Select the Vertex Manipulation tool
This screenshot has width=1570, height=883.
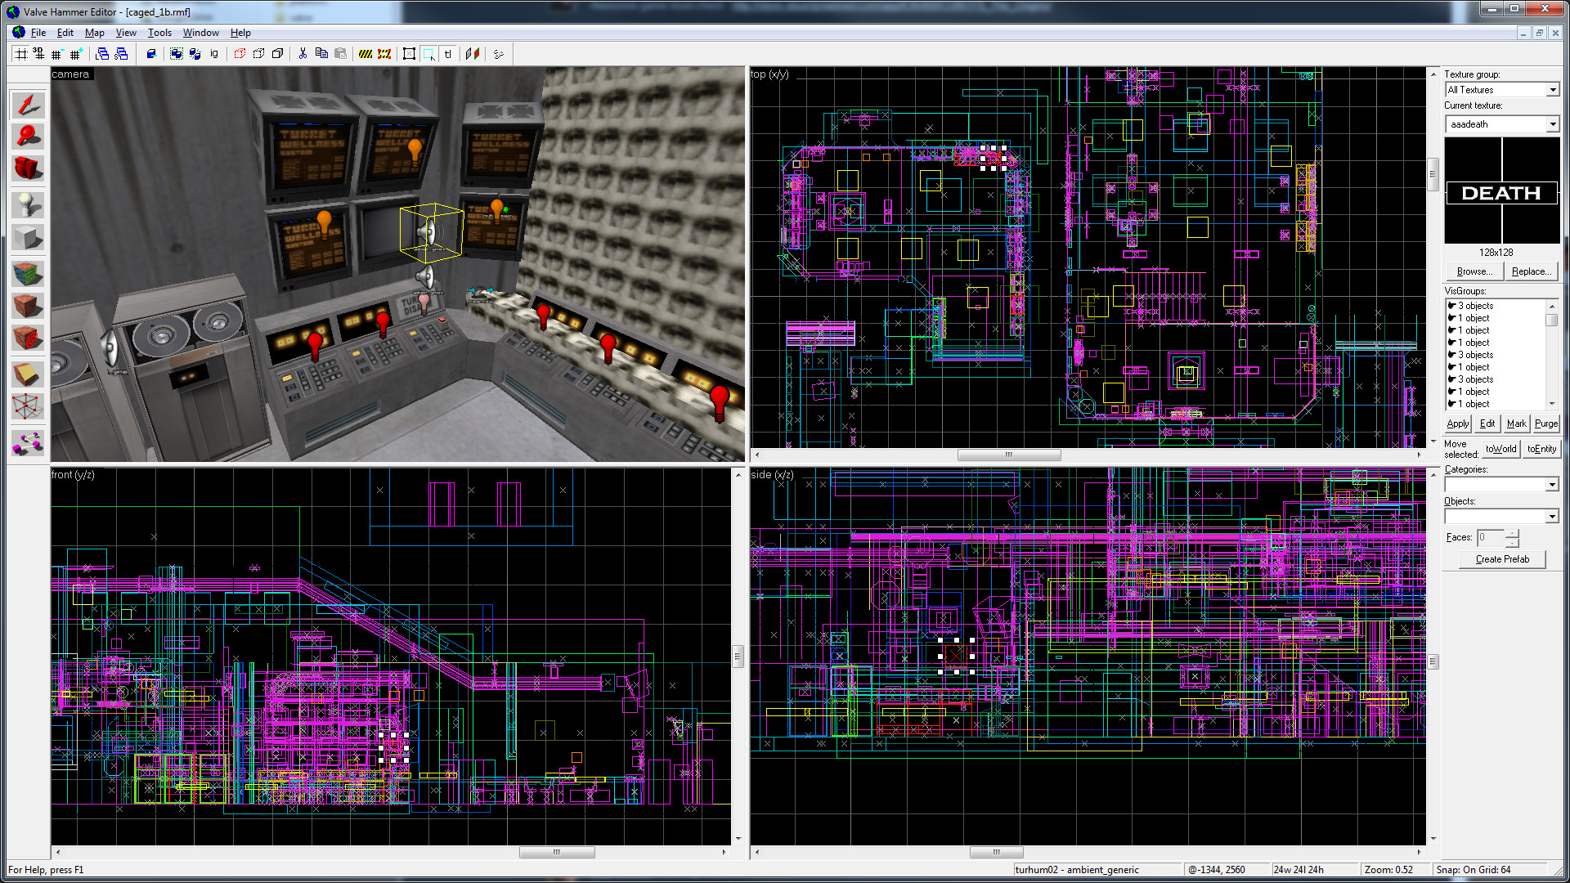[27, 404]
